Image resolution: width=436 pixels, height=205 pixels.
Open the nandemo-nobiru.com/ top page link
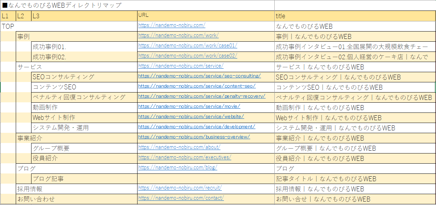point(171,25)
